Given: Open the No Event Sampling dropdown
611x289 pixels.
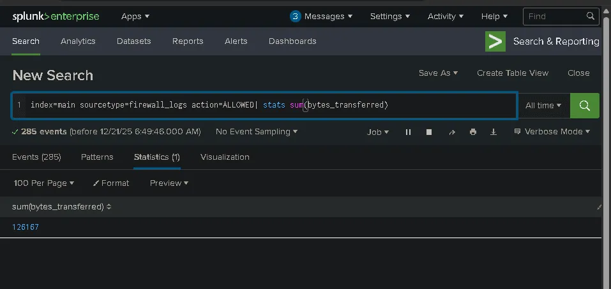Looking at the screenshot, I should tap(257, 132).
